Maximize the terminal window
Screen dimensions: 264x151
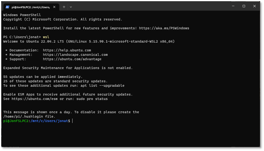[244, 6]
